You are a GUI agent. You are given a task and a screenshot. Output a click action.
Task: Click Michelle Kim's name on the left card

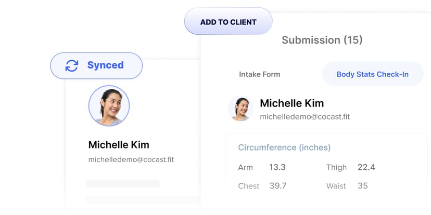pos(119,145)
